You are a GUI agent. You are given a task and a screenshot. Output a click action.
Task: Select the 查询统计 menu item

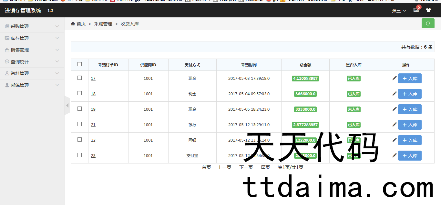pyautogui.click(x=32, y=62)
